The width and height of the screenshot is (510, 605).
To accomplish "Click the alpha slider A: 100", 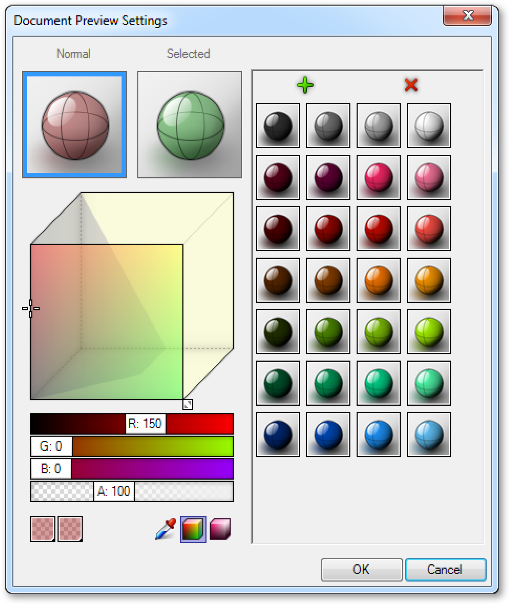I will [132, 491].
